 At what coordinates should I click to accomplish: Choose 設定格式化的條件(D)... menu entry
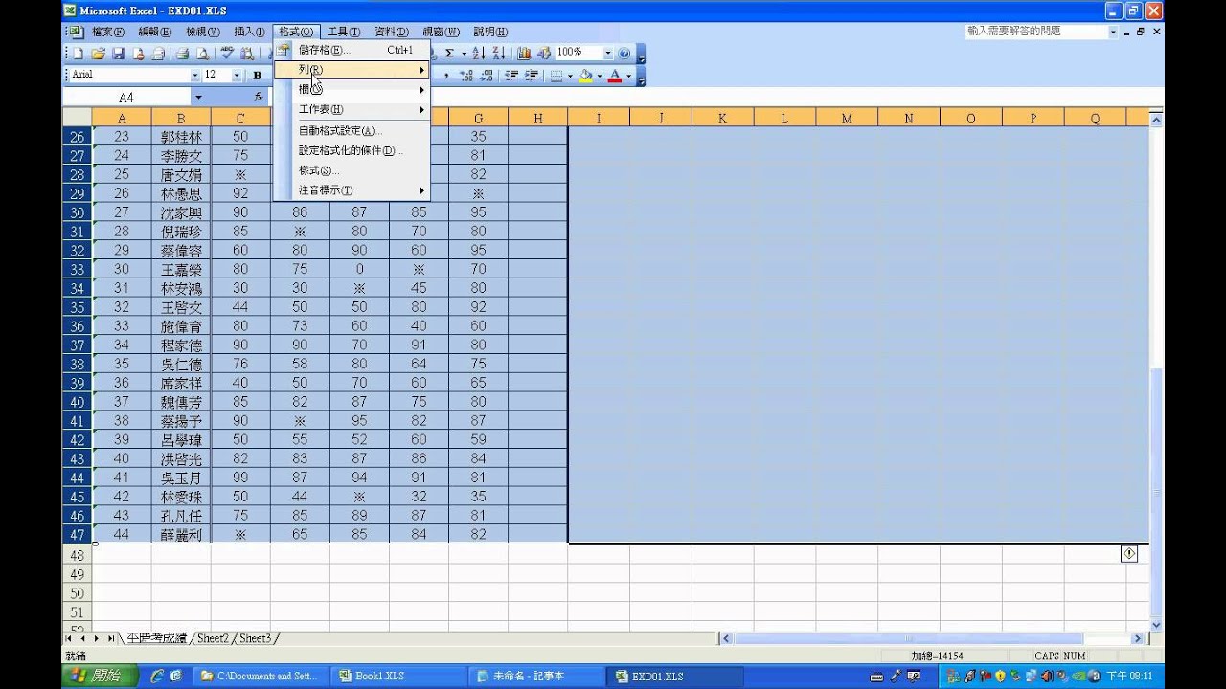point(352,150)
